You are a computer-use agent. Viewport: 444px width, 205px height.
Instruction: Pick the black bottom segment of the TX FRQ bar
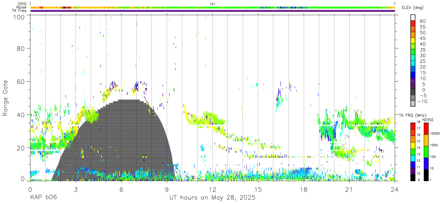pyautogui.click(x=413, y=177)
